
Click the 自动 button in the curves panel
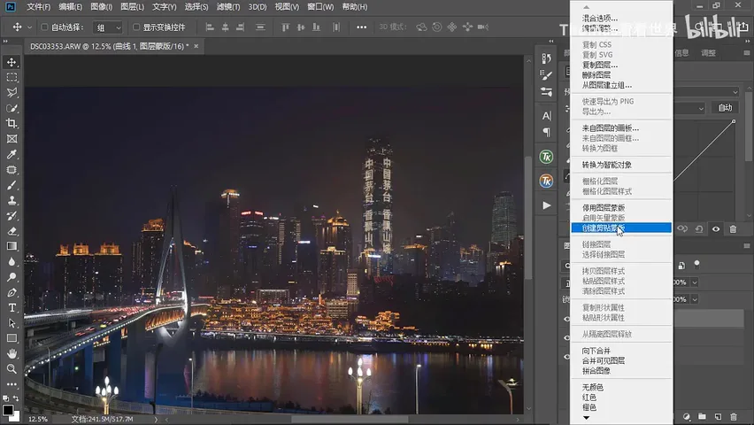coord(725,108)
